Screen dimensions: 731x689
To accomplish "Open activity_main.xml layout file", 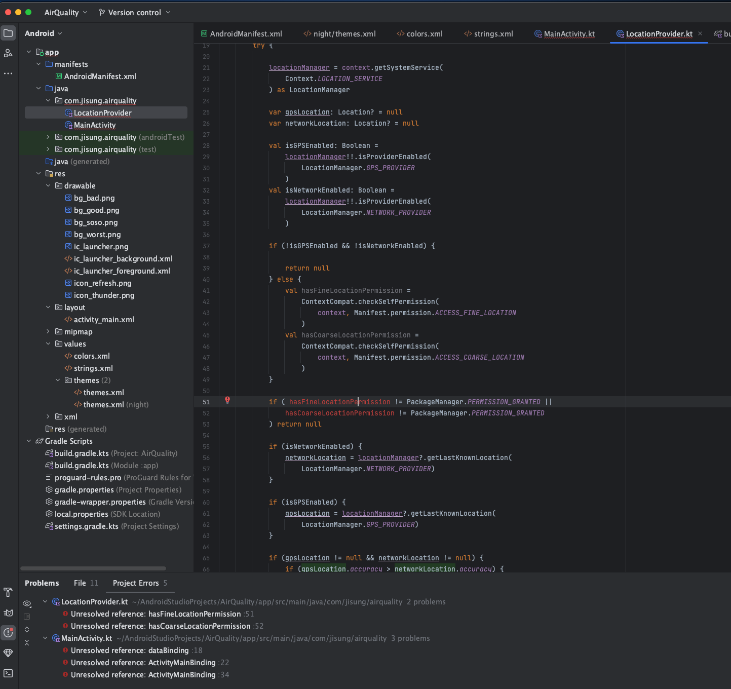I will 104,320.
